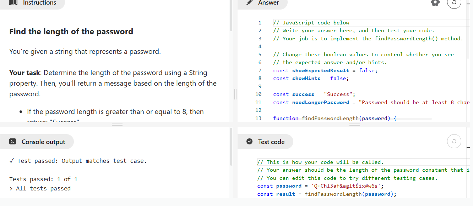Image resolution: width=473 pixels, height=206 pixels.
Task: Click the terminal icon beside Console output
Action: pyautogui.click(x=12, y=142)
